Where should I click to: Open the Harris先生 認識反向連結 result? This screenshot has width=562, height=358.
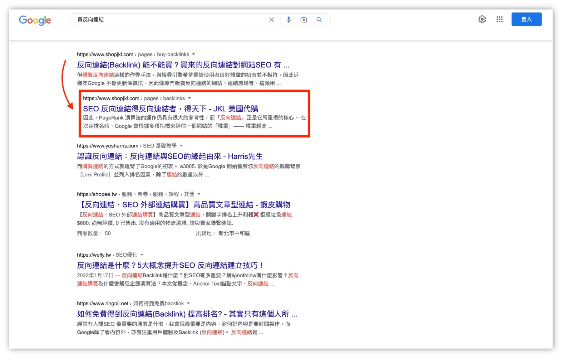(x=170, y=156)
